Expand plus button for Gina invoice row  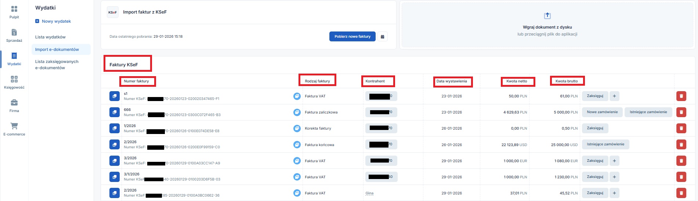point(614,193)
